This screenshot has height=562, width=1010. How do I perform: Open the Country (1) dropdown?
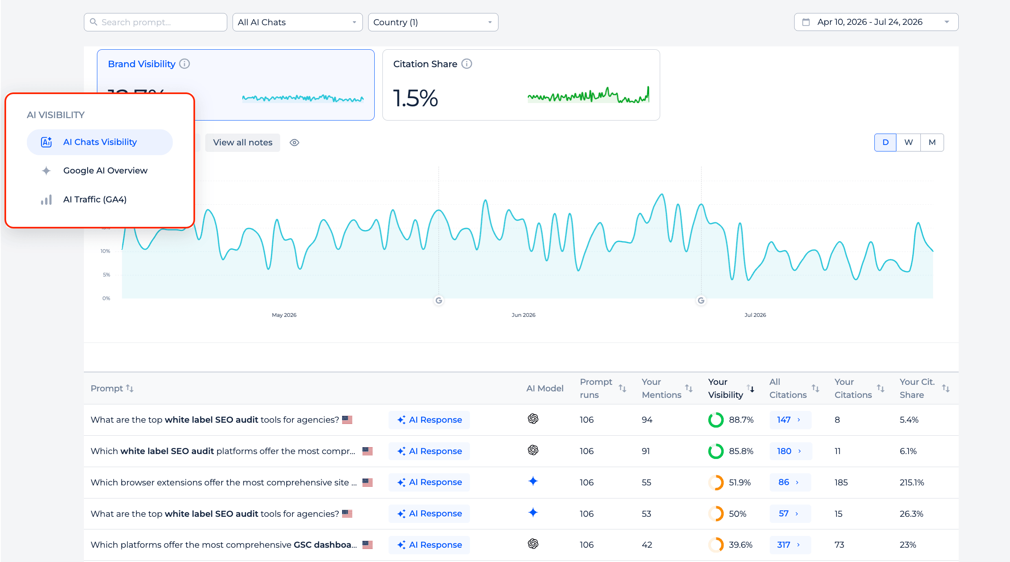coord(433,22)
